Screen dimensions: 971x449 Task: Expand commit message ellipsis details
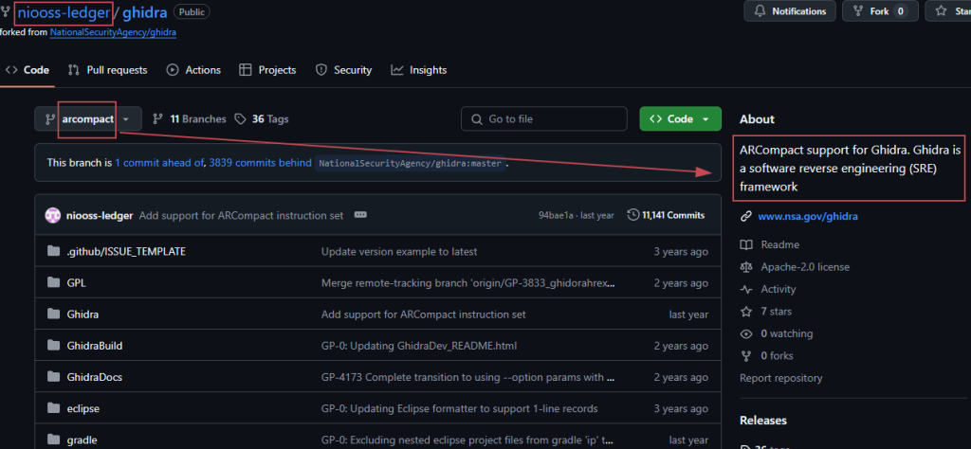point(360,215)
